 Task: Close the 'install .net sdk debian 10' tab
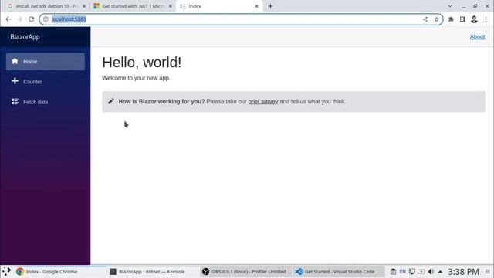point(84,6)
